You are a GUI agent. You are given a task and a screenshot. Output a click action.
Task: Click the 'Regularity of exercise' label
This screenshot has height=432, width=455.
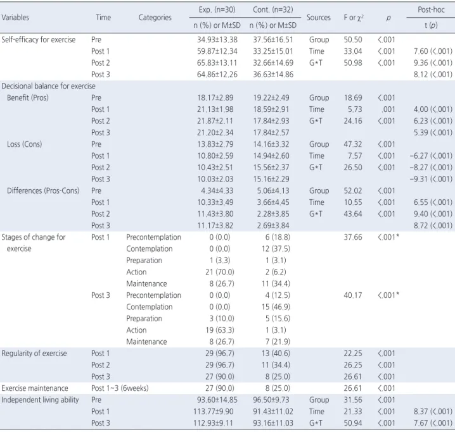point(34,353)
